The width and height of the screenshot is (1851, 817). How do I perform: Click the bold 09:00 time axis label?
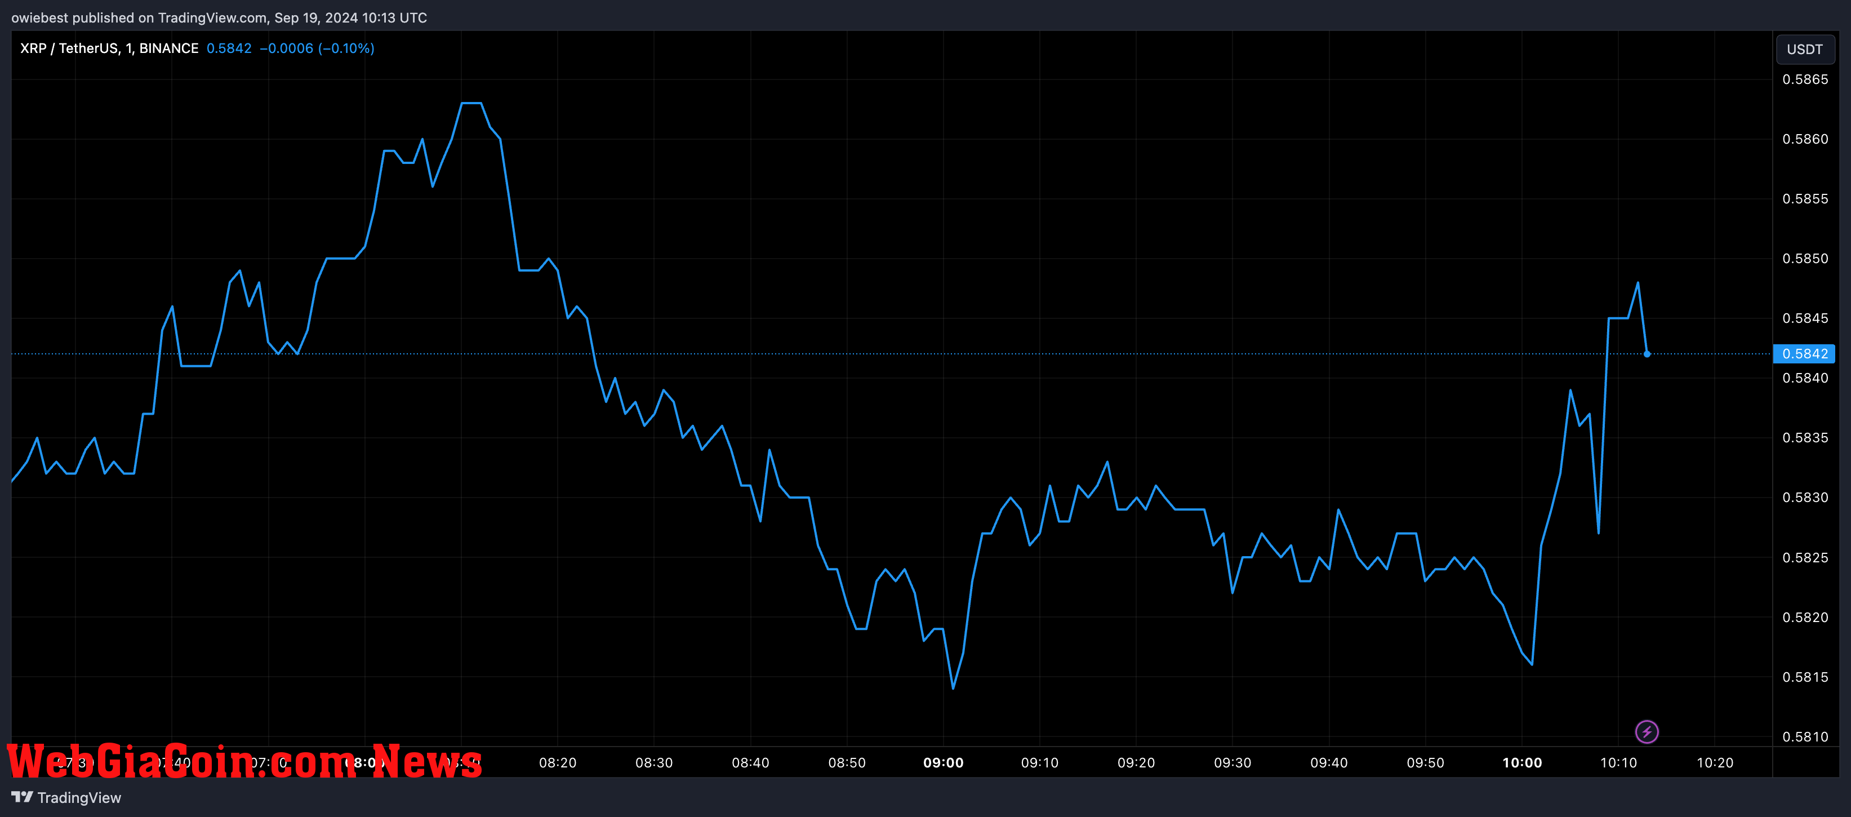pyautogui.click(x=944, y=762)
